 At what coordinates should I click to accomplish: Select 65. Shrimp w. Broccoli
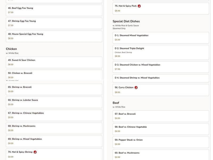point(54,89)
